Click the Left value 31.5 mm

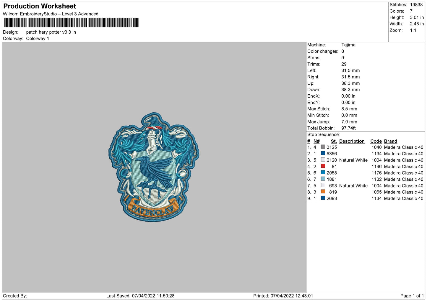coord(350,70)
